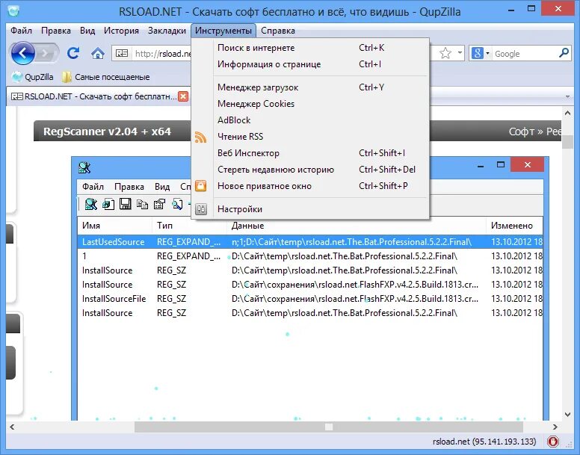
Task: Open Чтение RSS entry
Action: (x=310, y=137)
